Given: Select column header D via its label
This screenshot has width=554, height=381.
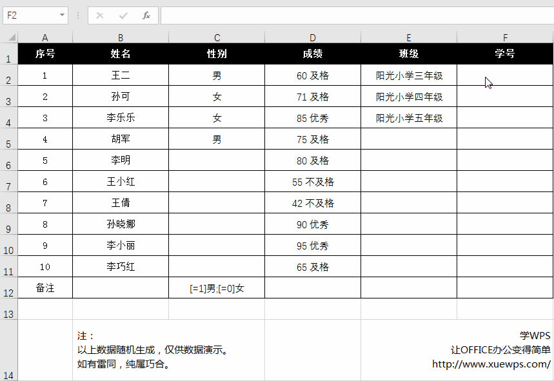Looking at the screenshot, I should pyautogui.click(x=312, y=37).
